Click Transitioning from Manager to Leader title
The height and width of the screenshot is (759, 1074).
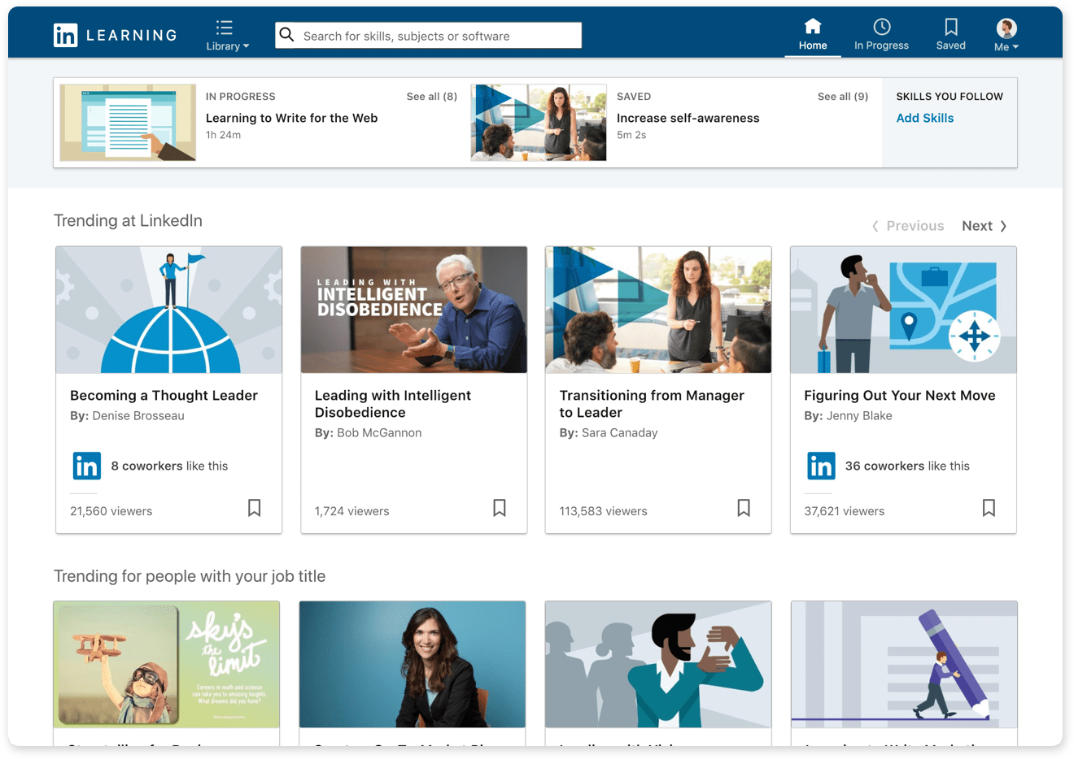[652, 404]
